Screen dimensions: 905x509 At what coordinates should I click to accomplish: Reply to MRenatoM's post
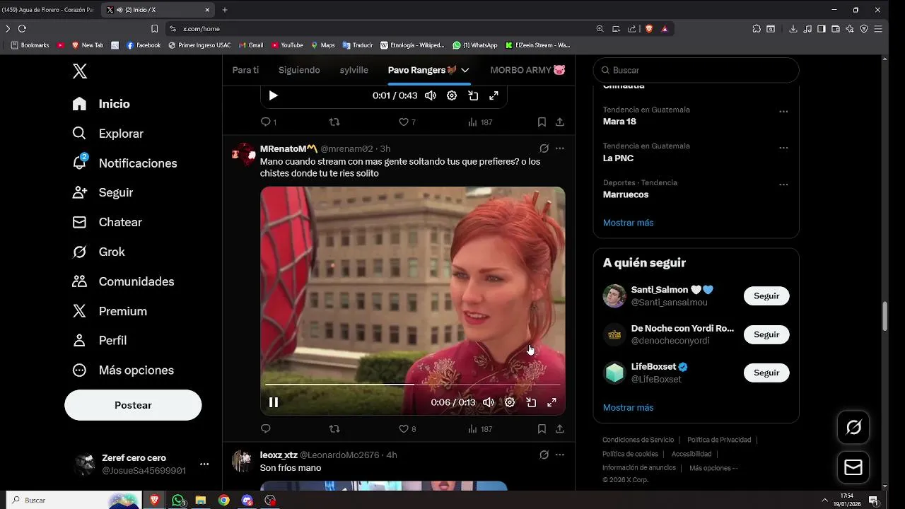pyautogui.click(x=266, y=428)
